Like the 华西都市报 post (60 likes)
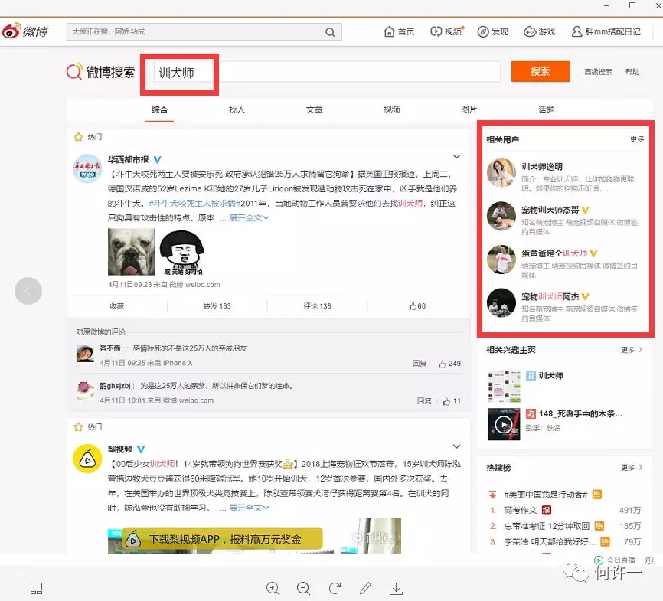Viewport: 663px width, 601px height. coord(417,305)
